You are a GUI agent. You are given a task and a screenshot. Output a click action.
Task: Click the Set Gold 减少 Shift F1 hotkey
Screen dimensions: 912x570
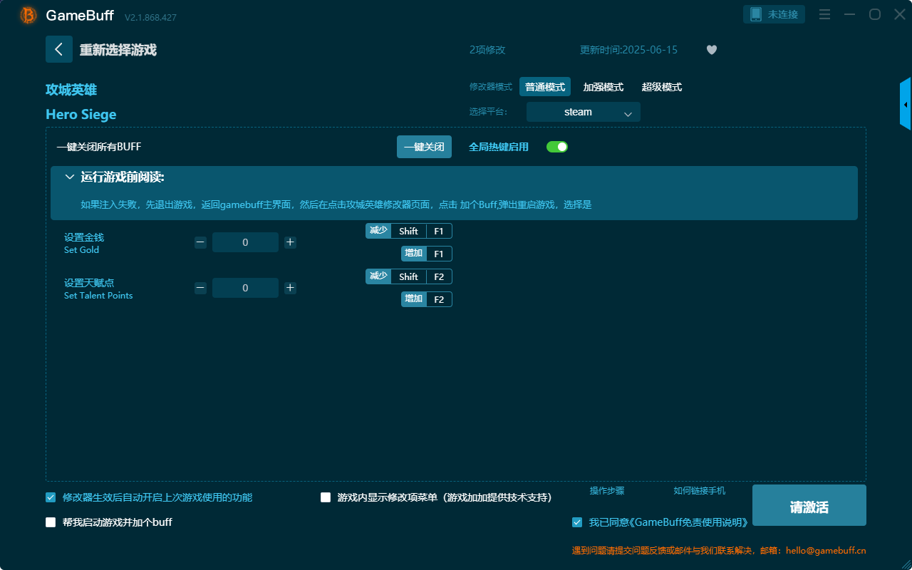409,231
